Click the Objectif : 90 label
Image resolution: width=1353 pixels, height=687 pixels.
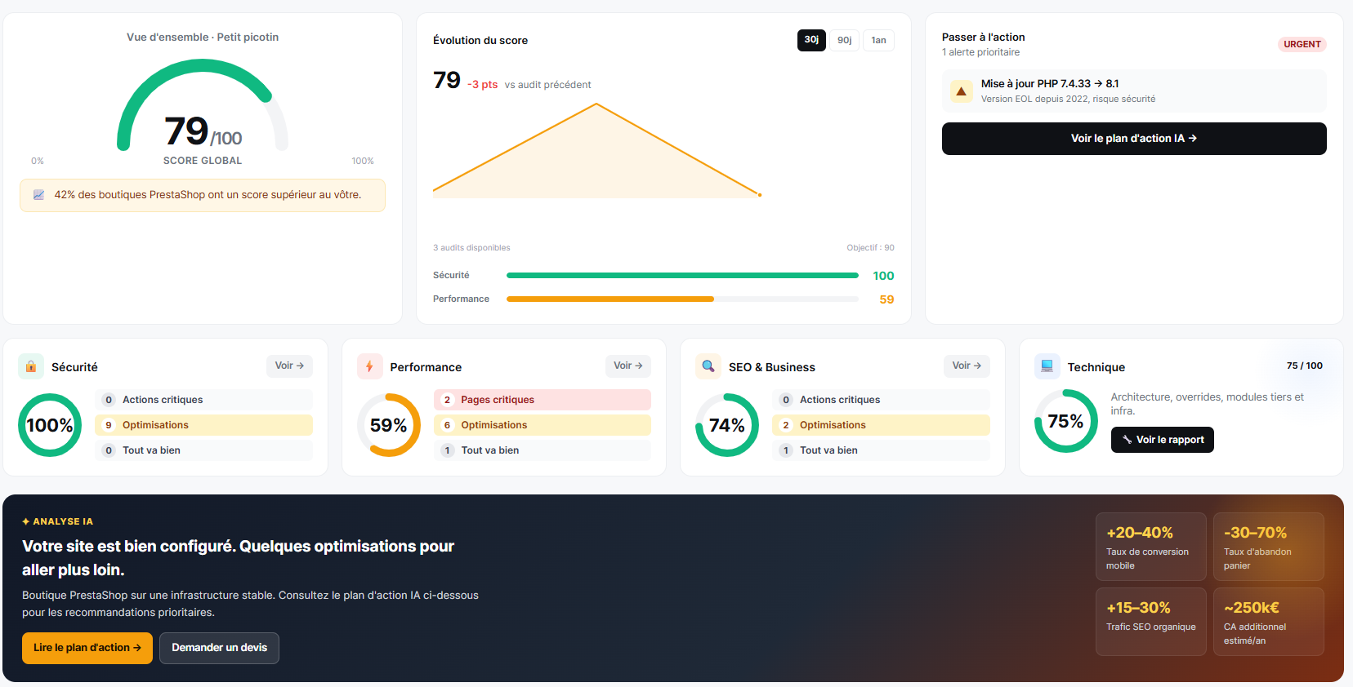[870, 248]
